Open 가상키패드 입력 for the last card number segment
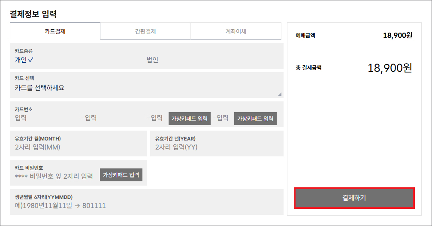 (255, 119)
